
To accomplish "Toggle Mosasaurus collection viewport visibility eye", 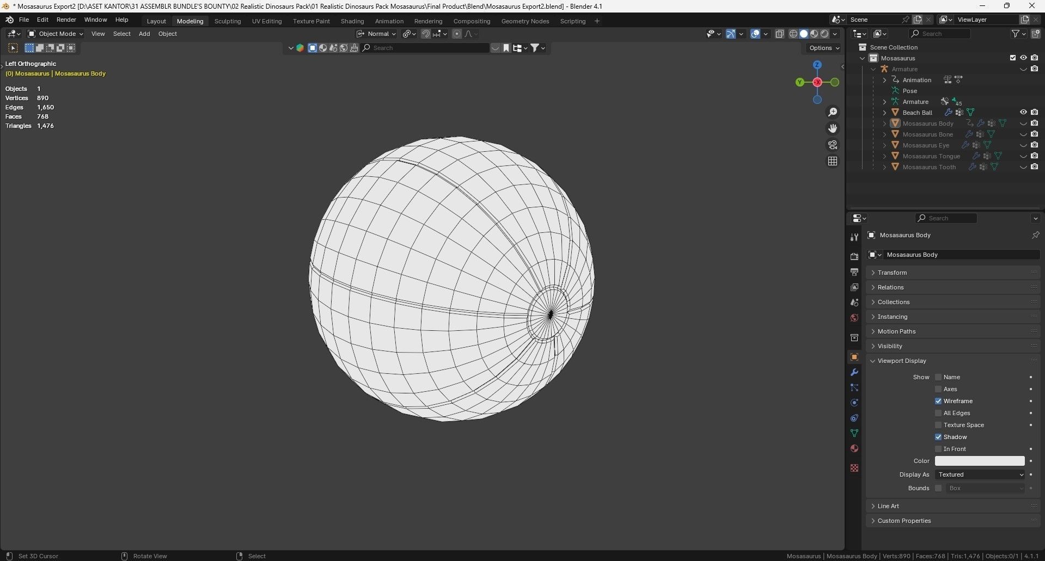I will pyautogui.click(x=1023, y=58).
